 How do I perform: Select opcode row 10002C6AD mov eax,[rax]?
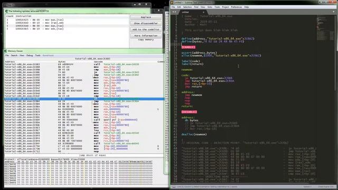point(67,26)
